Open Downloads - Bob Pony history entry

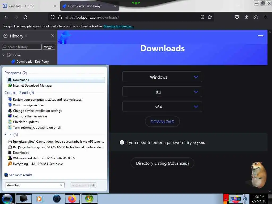[32, 62]
